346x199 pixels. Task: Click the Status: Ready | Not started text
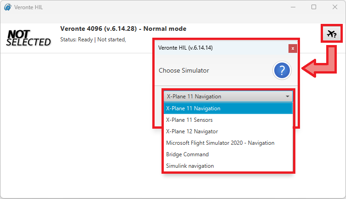click(x=93, y=40)
